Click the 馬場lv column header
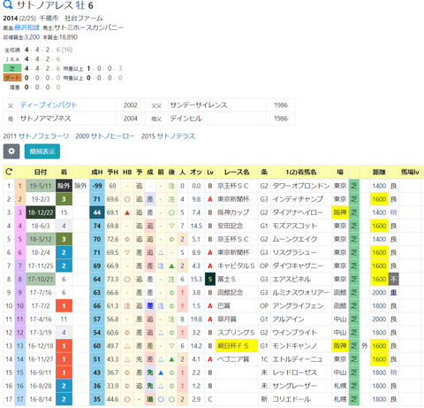This screenshot has height=408, width=424. click(410, 172)
